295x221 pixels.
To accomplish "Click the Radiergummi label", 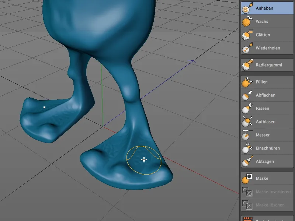I will click(269, 65).
